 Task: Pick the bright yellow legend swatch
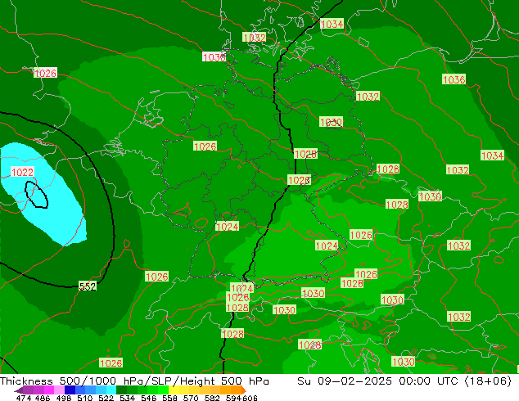[x=174, y=390]
